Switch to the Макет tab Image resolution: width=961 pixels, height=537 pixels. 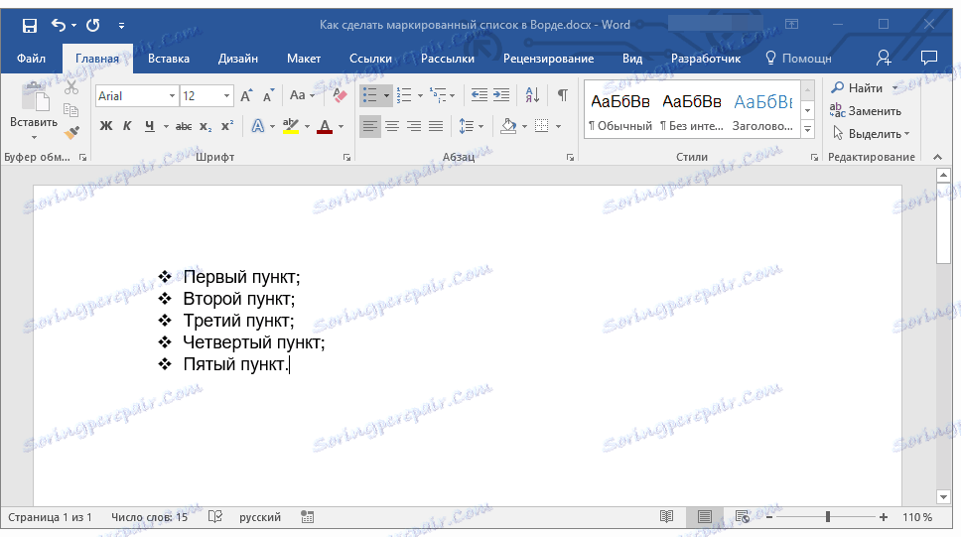304,59
